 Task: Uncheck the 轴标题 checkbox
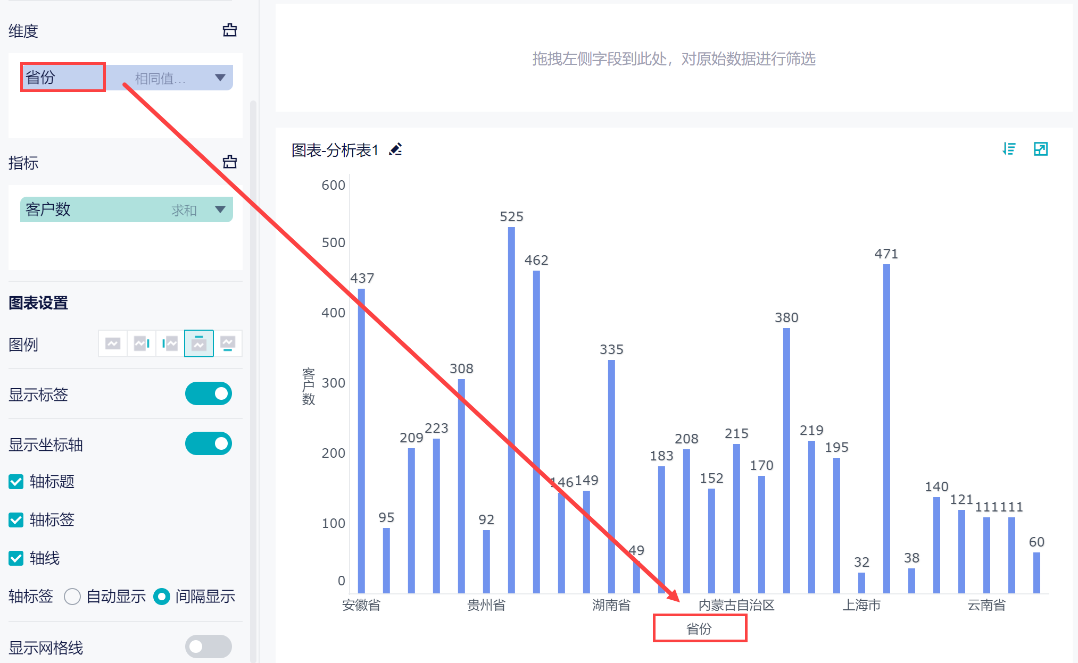pyautogui.click(x=16, y=482)
